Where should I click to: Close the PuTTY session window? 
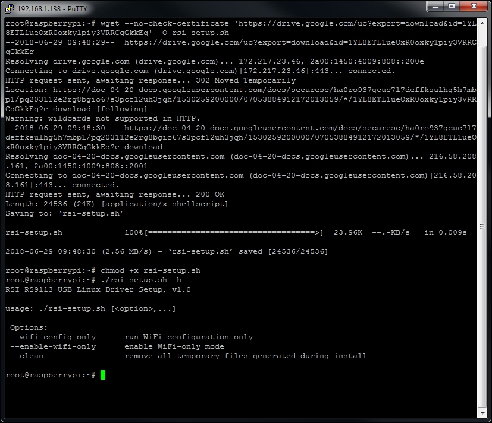(474, 7)
